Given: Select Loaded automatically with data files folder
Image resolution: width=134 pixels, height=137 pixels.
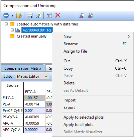Looking at the screenshot, I should pos(47,24).
